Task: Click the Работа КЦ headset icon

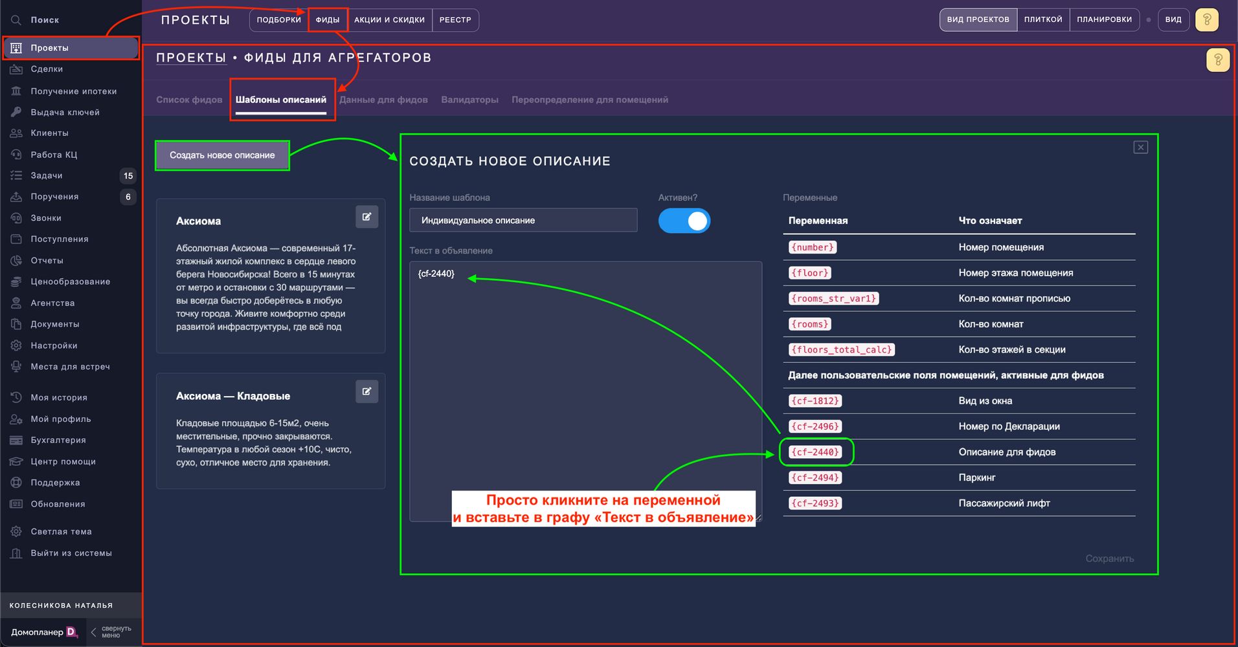Action: (16, 155)
